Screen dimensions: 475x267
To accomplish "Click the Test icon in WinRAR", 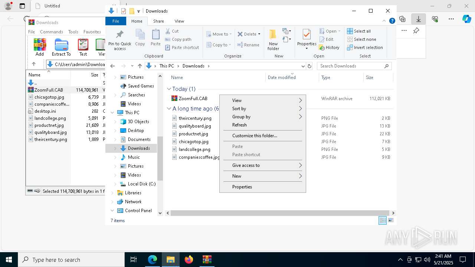I will click(83, 47).
